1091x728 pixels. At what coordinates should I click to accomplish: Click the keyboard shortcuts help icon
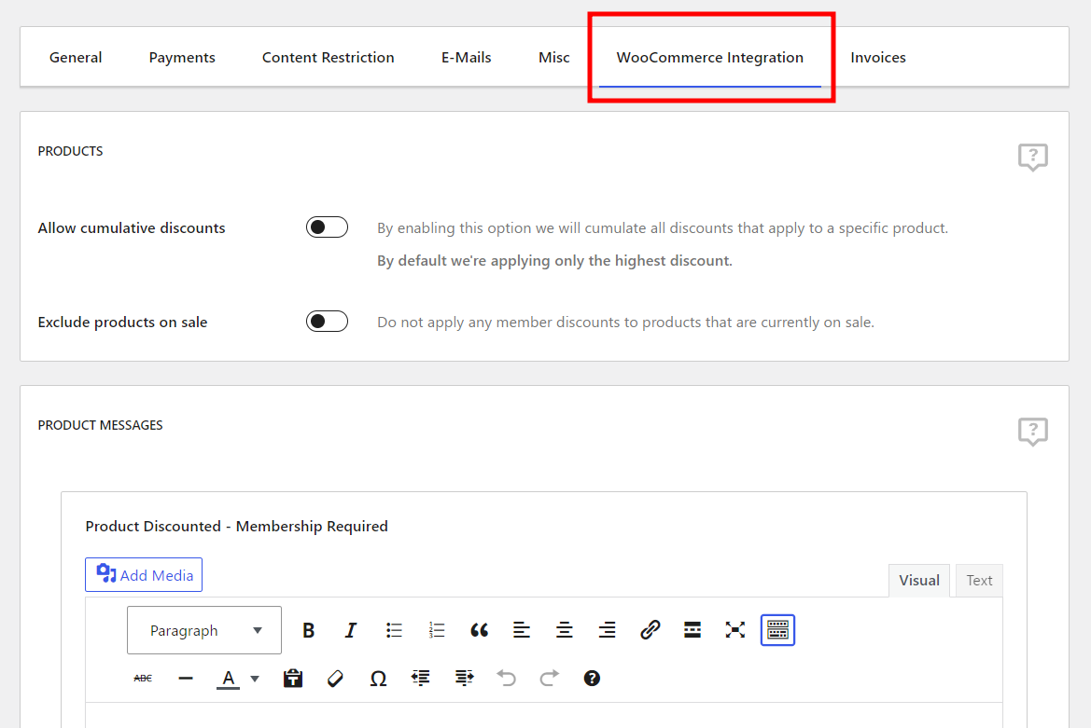(x=592, y=679)
